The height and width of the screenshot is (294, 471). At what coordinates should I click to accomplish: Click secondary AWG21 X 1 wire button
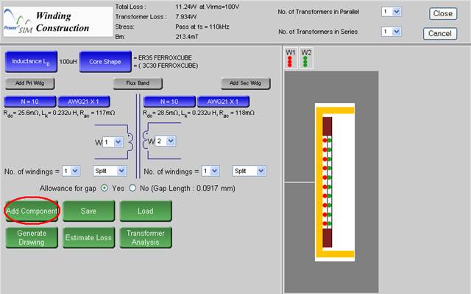pyautogui.click(x=223, y=102)
